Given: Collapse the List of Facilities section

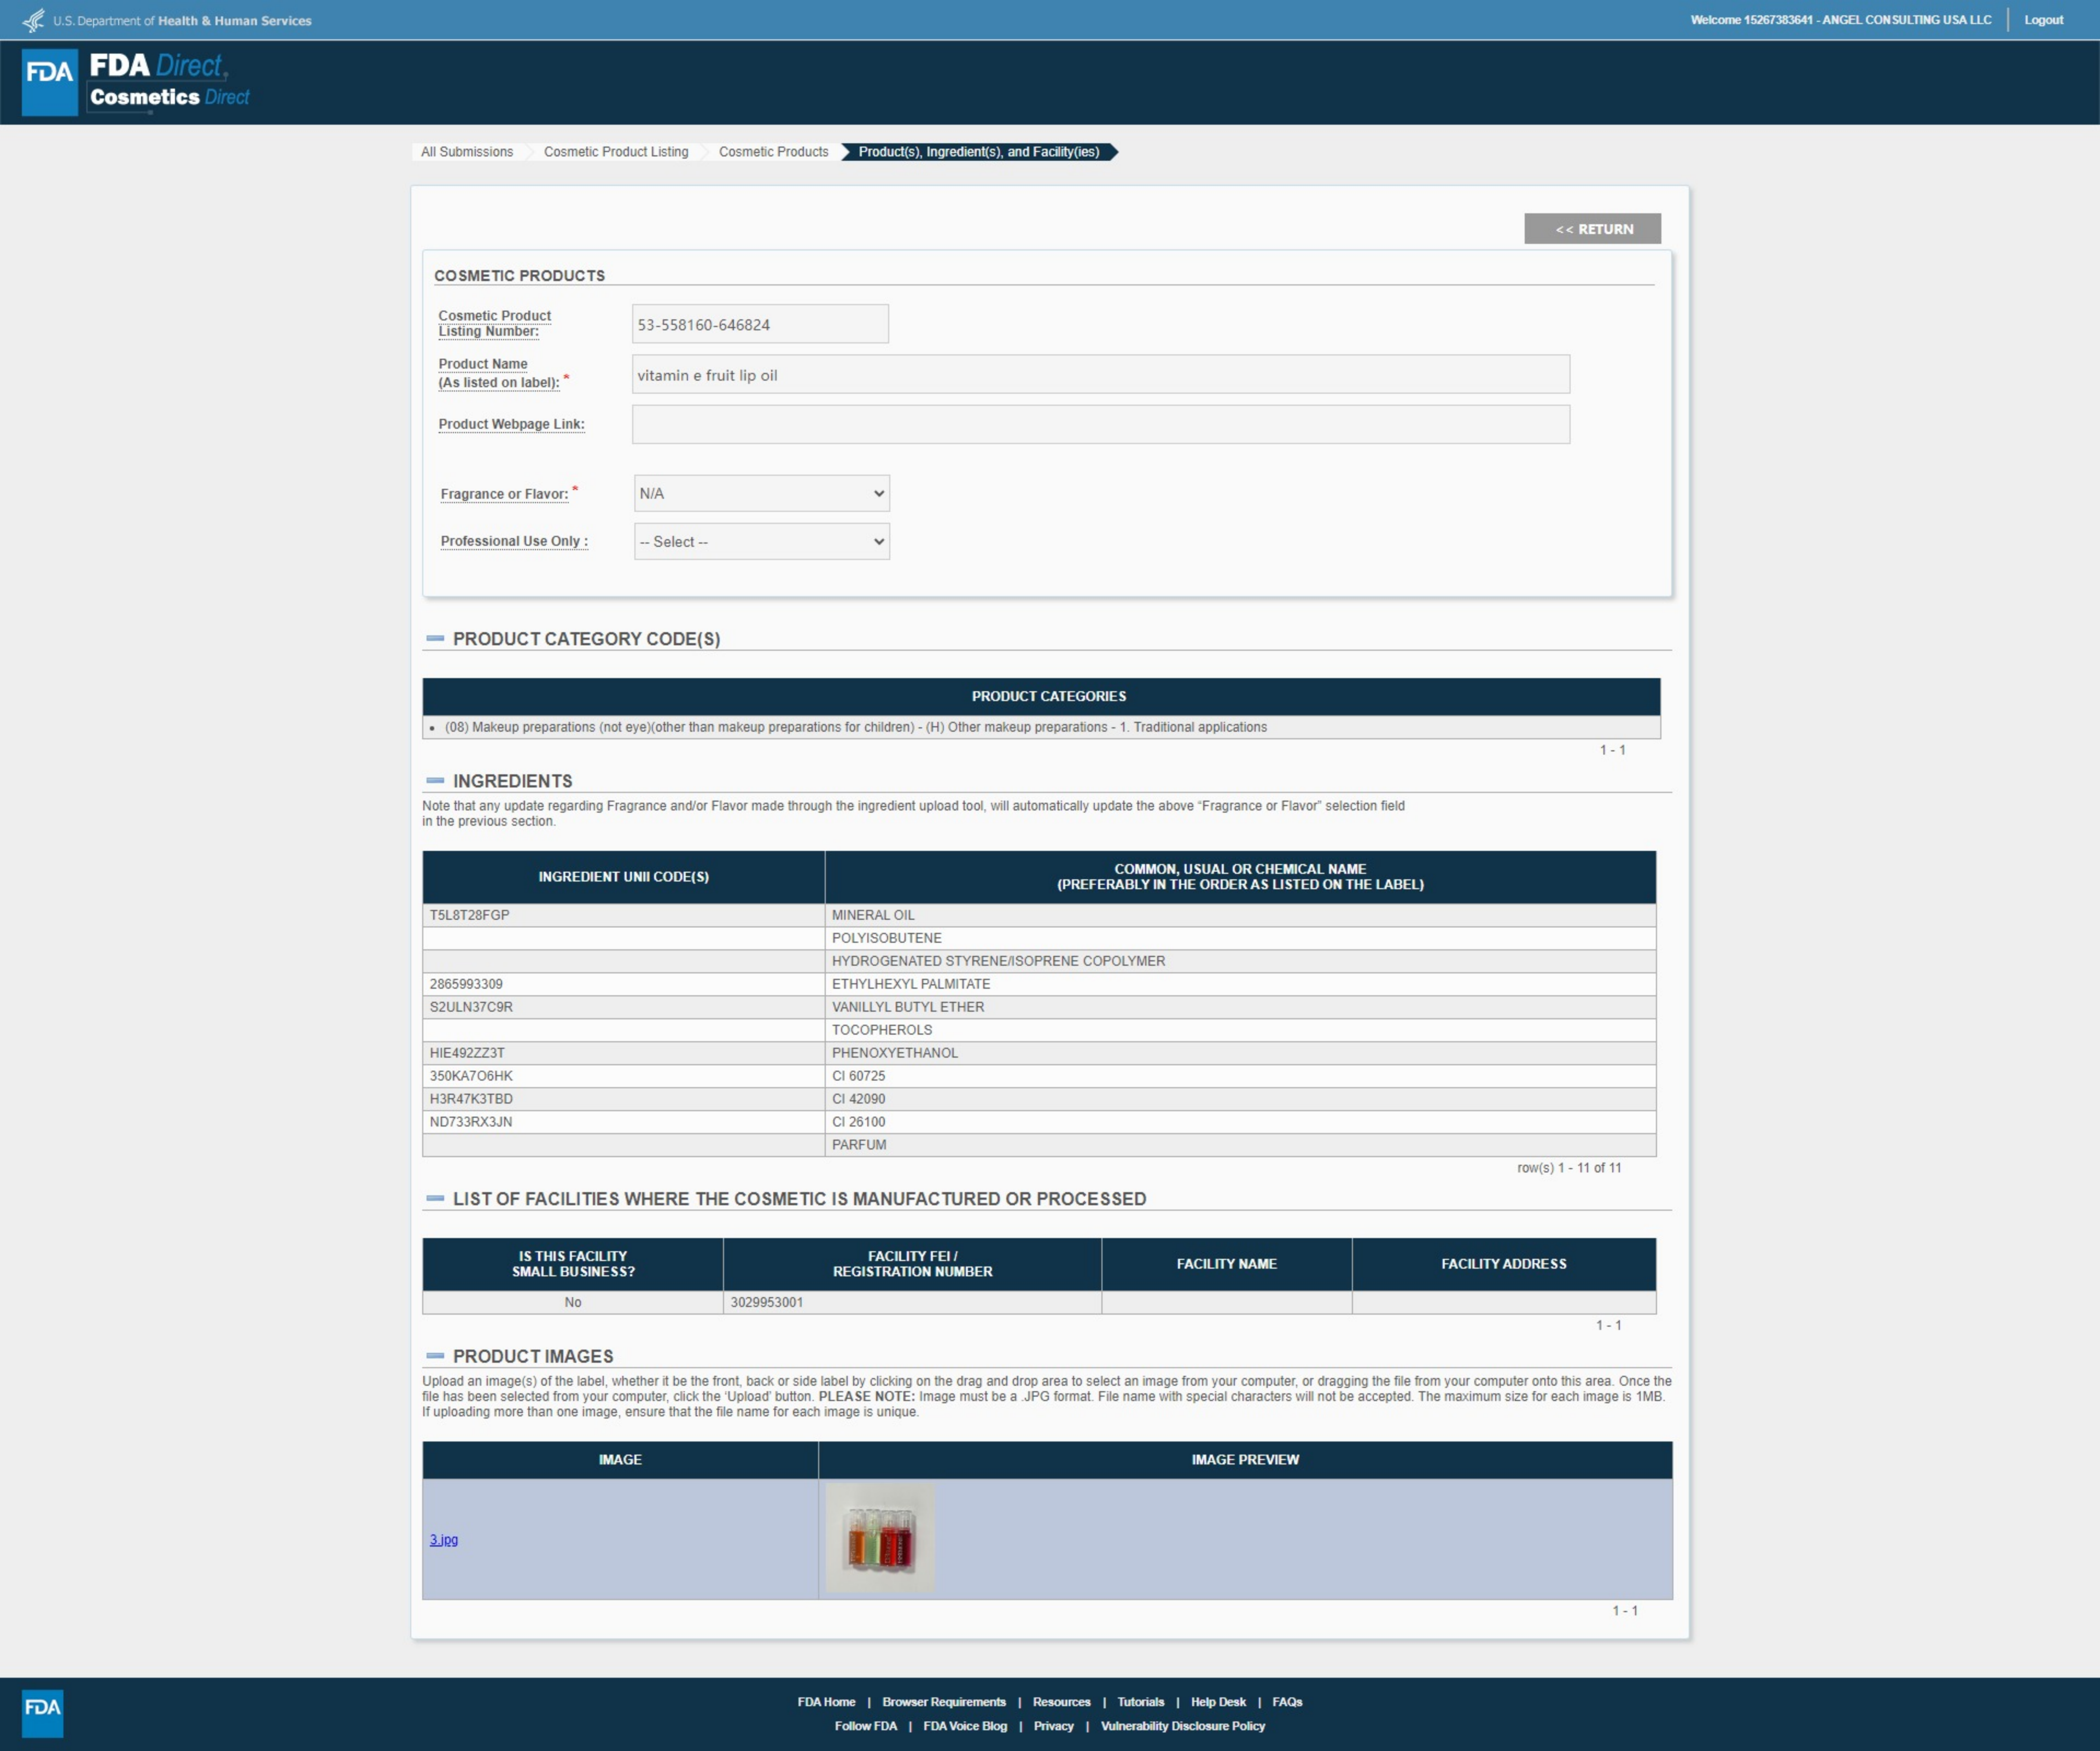Looking at the screenshot, I should [x=435, y=1198].
